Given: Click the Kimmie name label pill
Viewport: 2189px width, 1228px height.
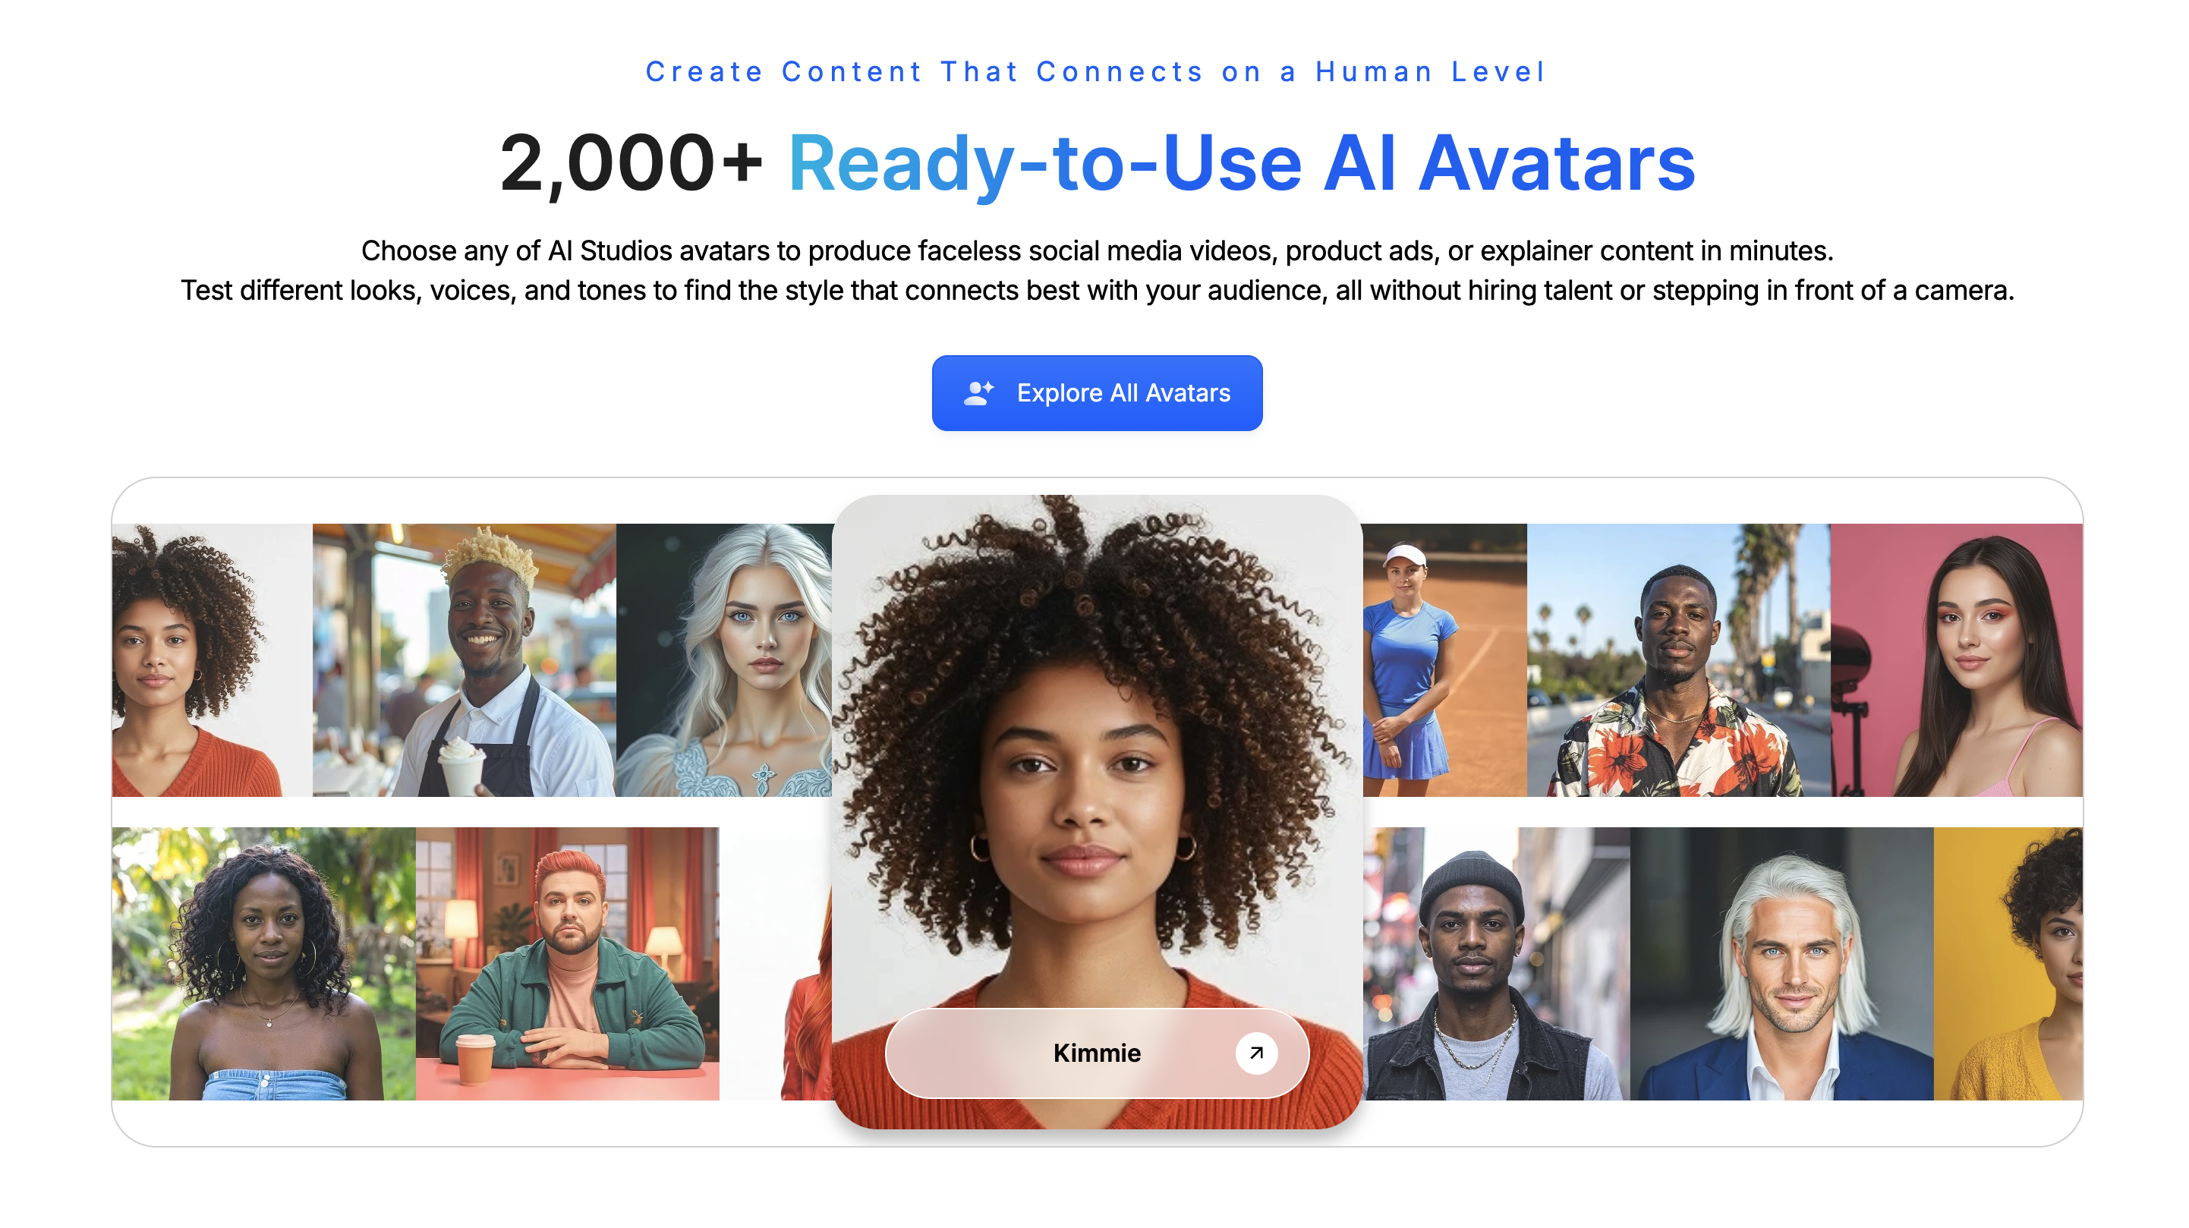Looking at the screenshot, I should pos(1096,1053).
